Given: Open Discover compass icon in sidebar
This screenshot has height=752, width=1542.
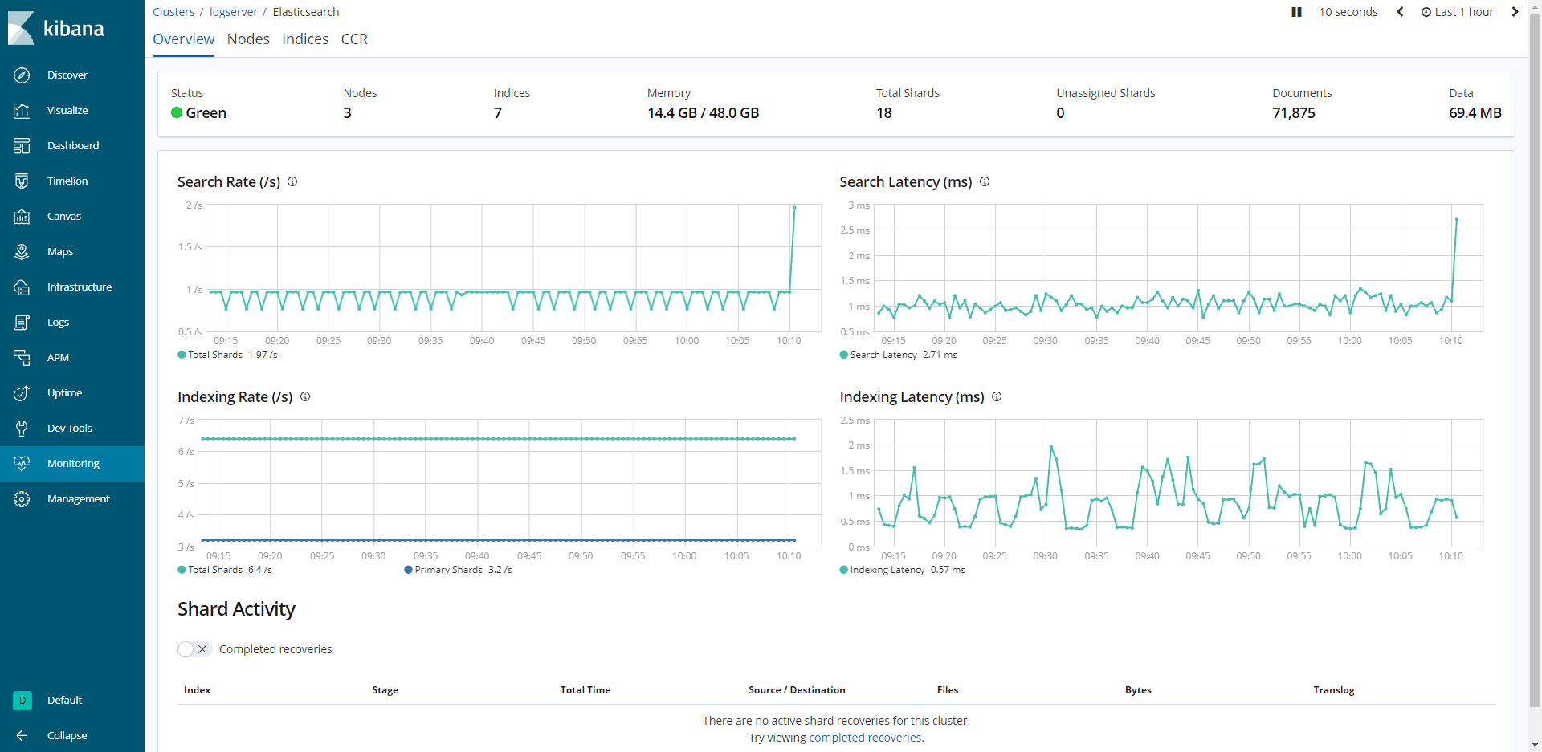Looking at the screenshot, I should point(22,75).
